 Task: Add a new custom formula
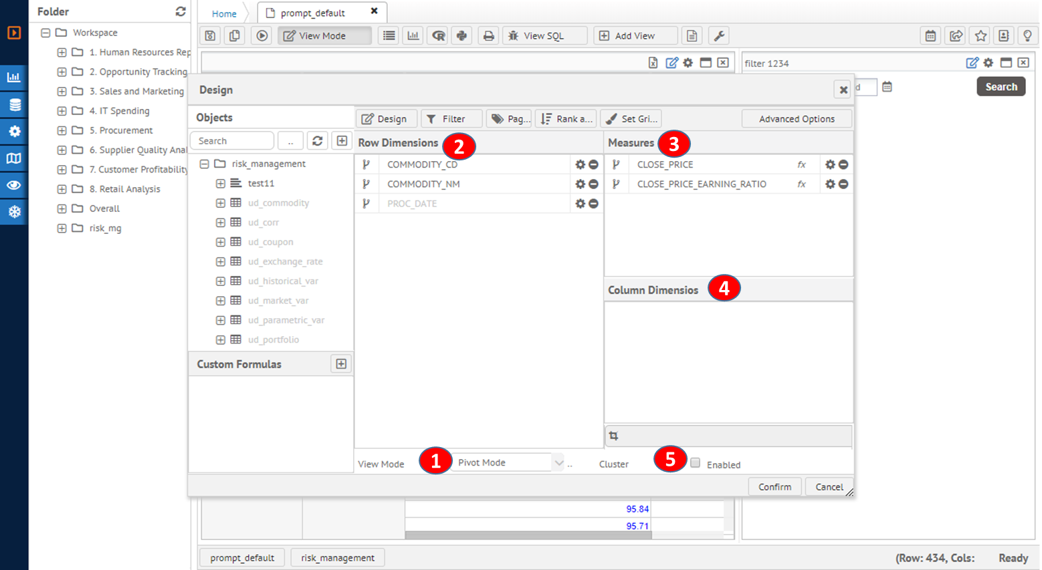point(341,364)
